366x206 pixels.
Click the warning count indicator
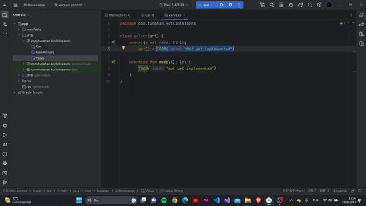342,23
